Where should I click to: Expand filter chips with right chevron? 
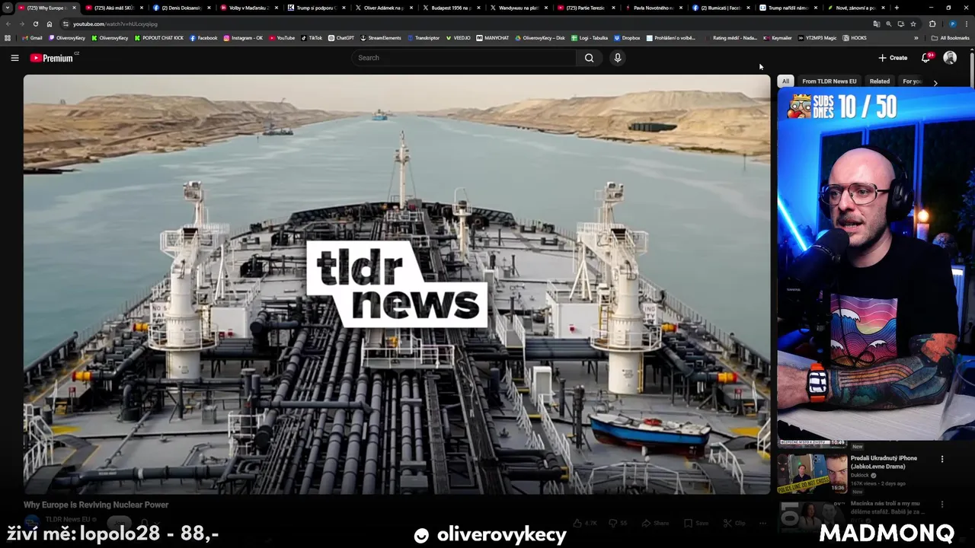[x=935, y=82]
